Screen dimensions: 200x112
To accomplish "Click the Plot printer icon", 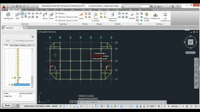I will [24, 6].
